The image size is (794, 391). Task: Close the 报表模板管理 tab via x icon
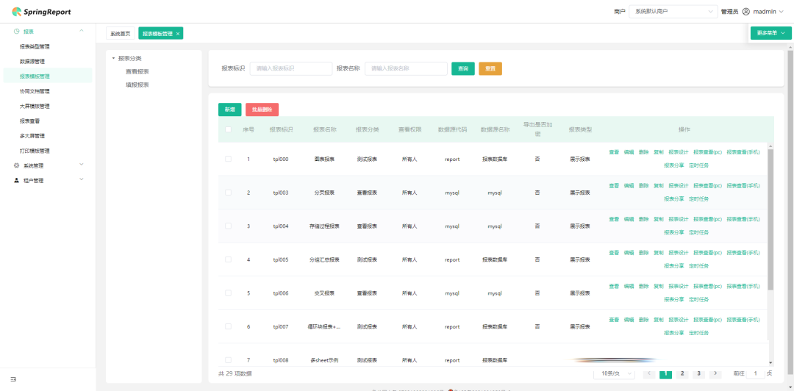coord(177,34)
